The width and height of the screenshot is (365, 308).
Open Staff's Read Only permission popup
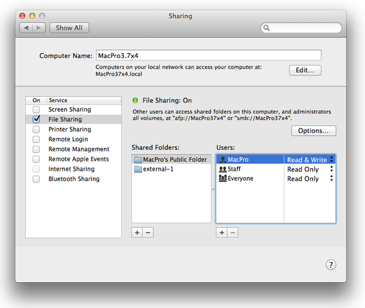click(310, 169)
